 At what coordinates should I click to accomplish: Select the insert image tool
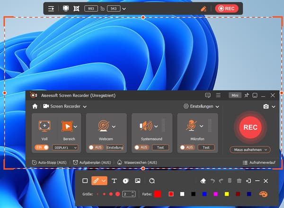pyautogui.click(x=137, y=181)
